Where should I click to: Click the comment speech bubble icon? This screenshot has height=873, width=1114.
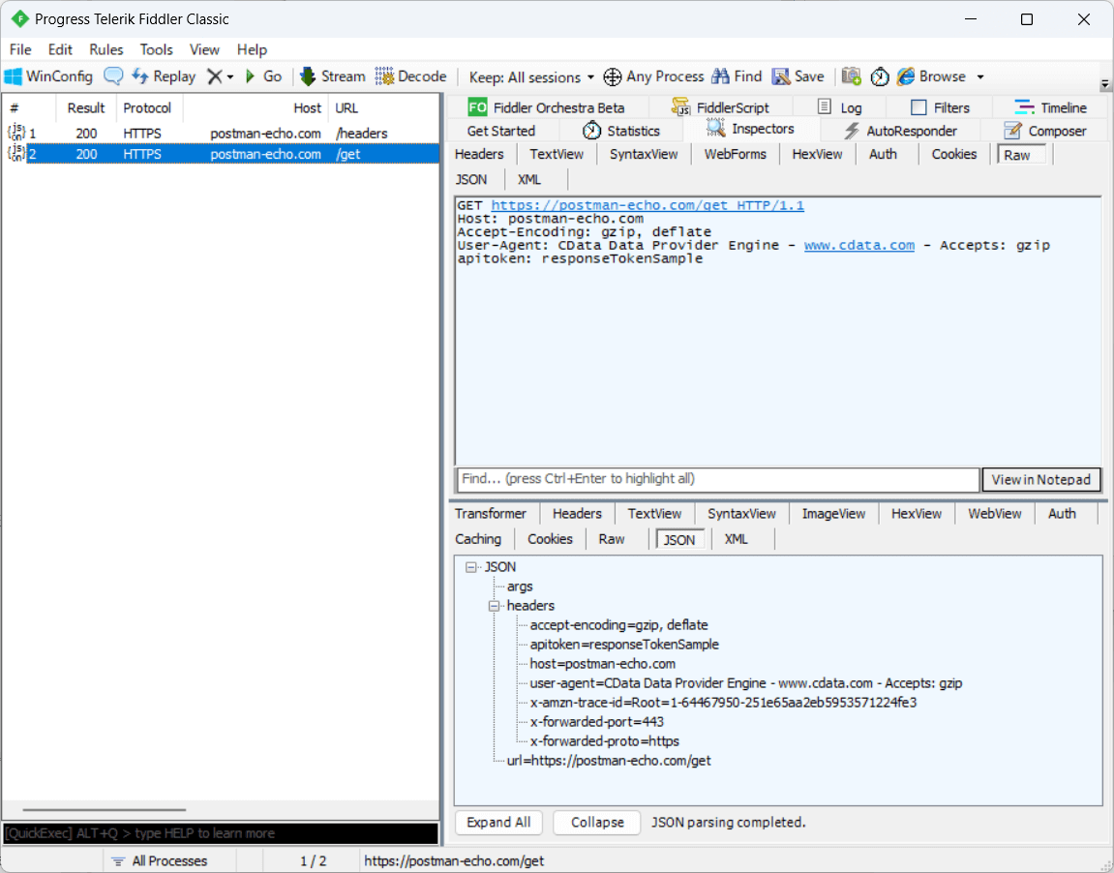click(113, 76)
